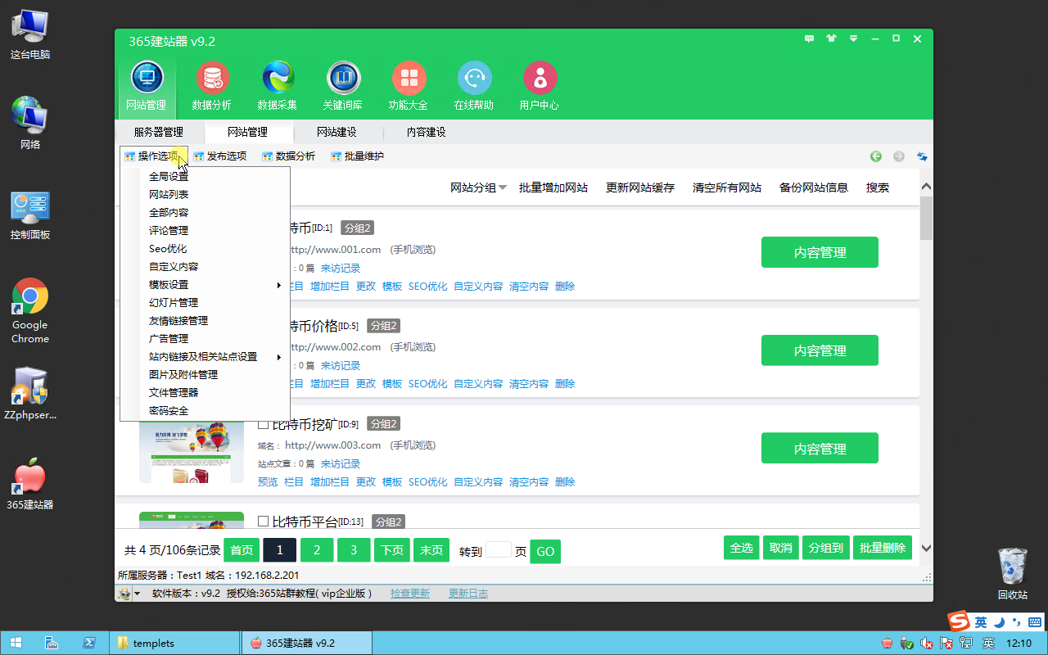This screenshot has width=1048, height=655.
Task: Click the 比特币挖矿 site thumbnail
Action: pyautogui.click(x=191, y=452)
